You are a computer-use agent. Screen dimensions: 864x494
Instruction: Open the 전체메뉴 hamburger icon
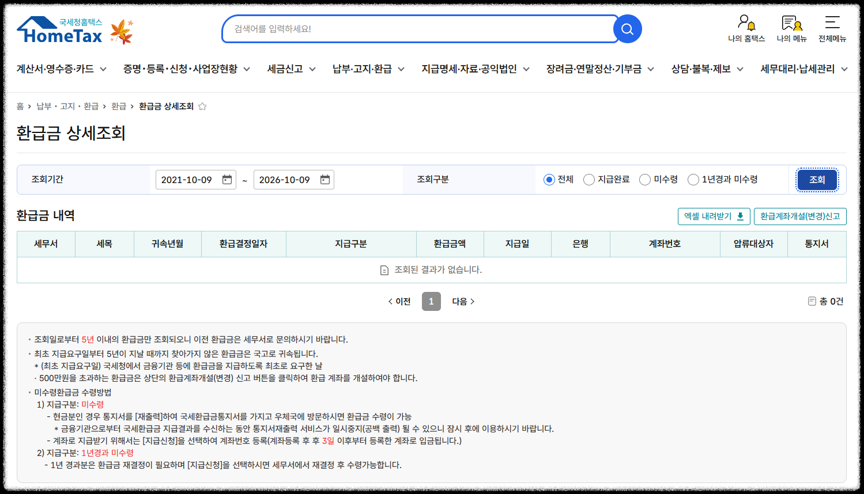832,29
